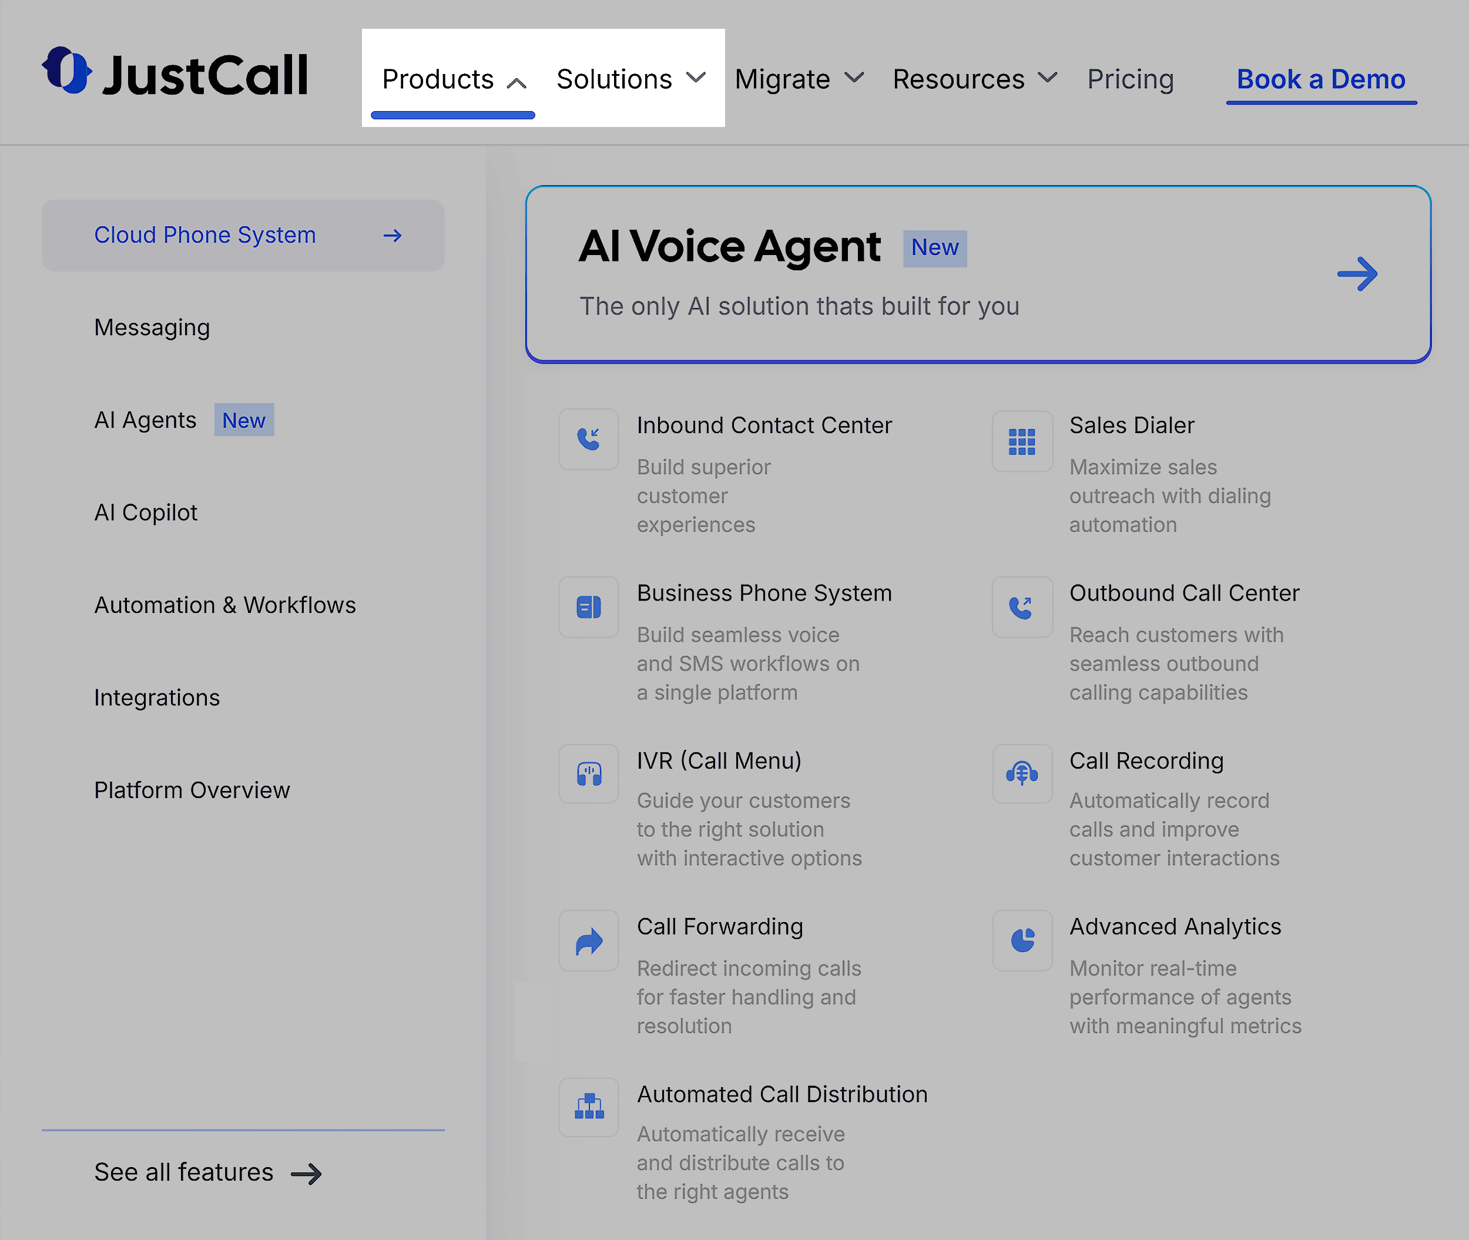Select the Outbound Call Center phone icon
This screenshot has width=1469, height=1240.
point(1021,606)
